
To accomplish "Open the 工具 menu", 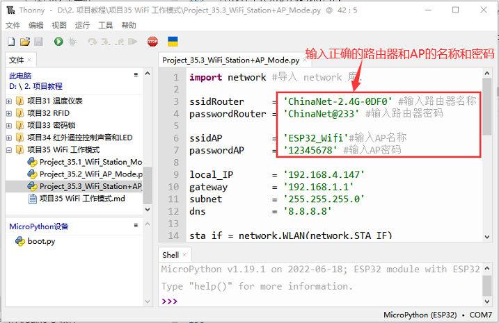I will pos(105,25).
